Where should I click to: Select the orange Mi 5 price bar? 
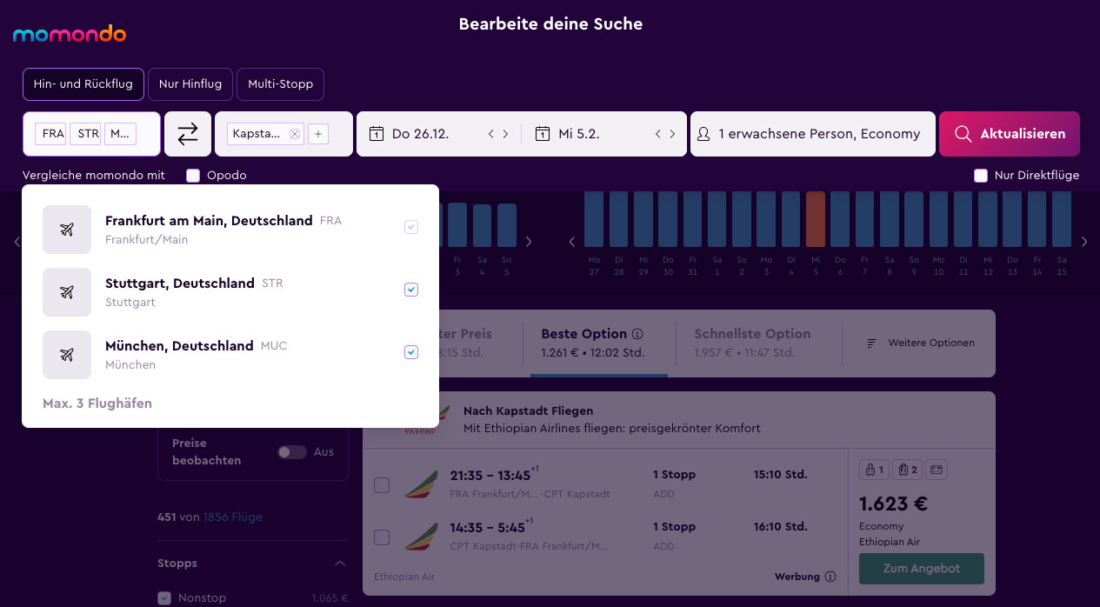tap(815, 231)
